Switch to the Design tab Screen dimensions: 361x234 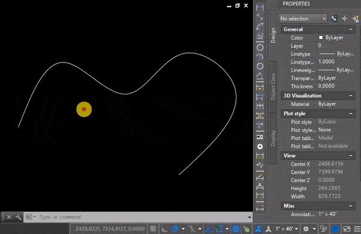pos(273,35)
